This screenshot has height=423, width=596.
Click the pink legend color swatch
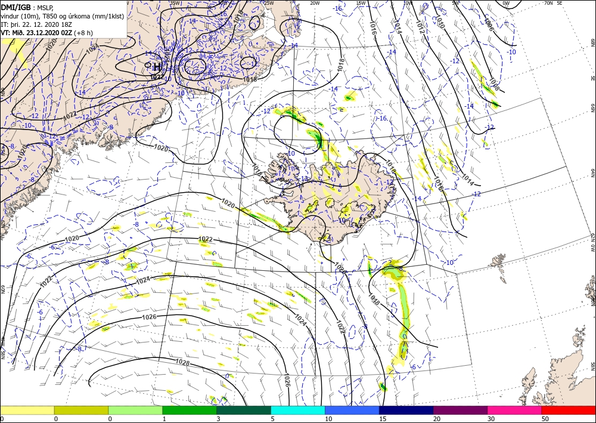tap(515, 410)
